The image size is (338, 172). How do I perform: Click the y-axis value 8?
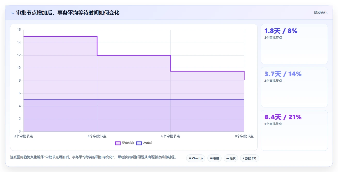pos(20,81)
